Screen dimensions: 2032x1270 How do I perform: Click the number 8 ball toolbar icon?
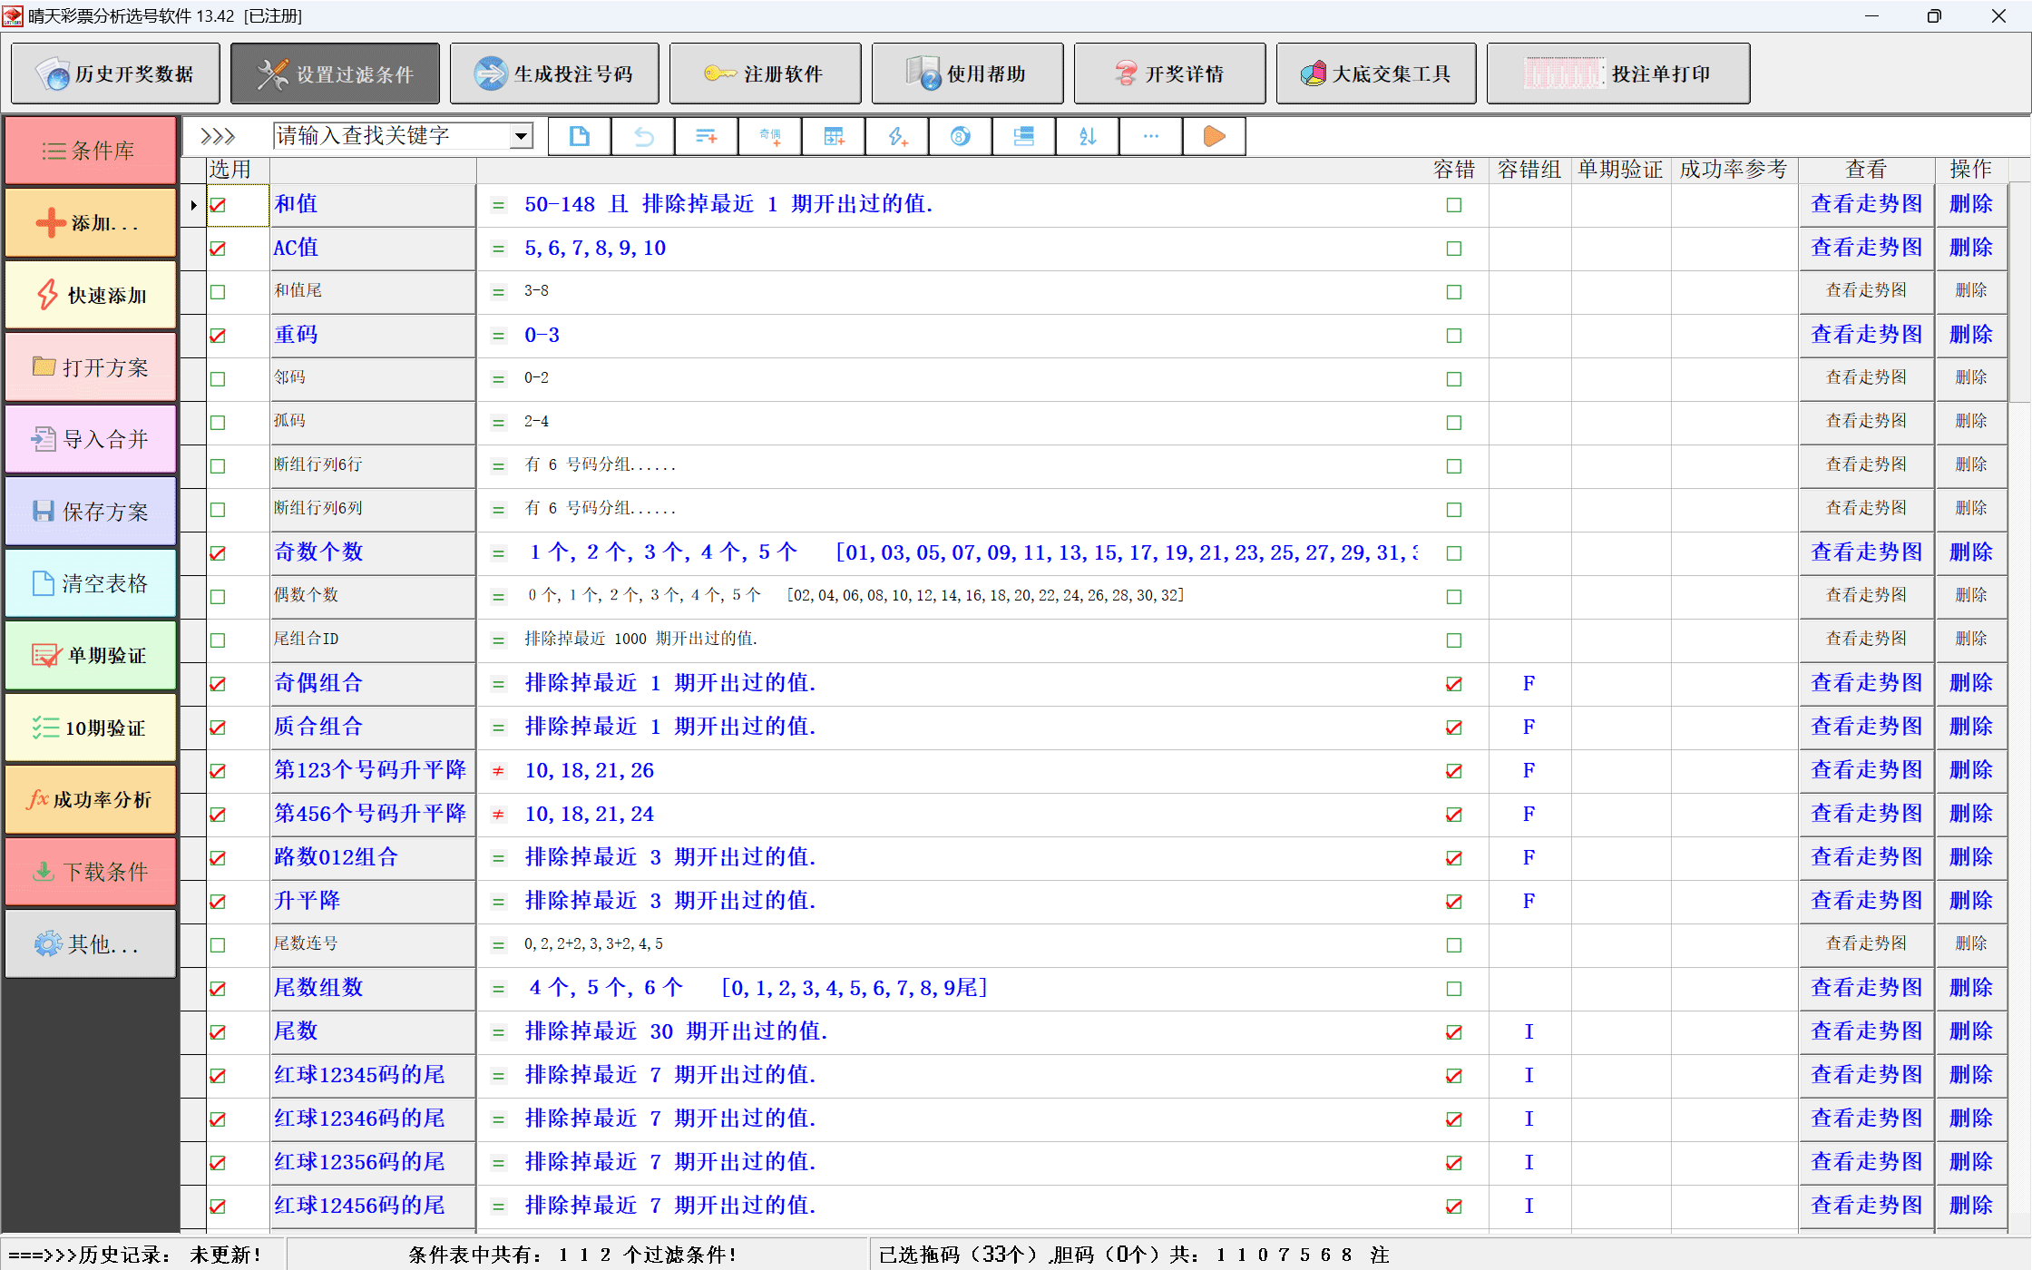(x=960, y=136)
